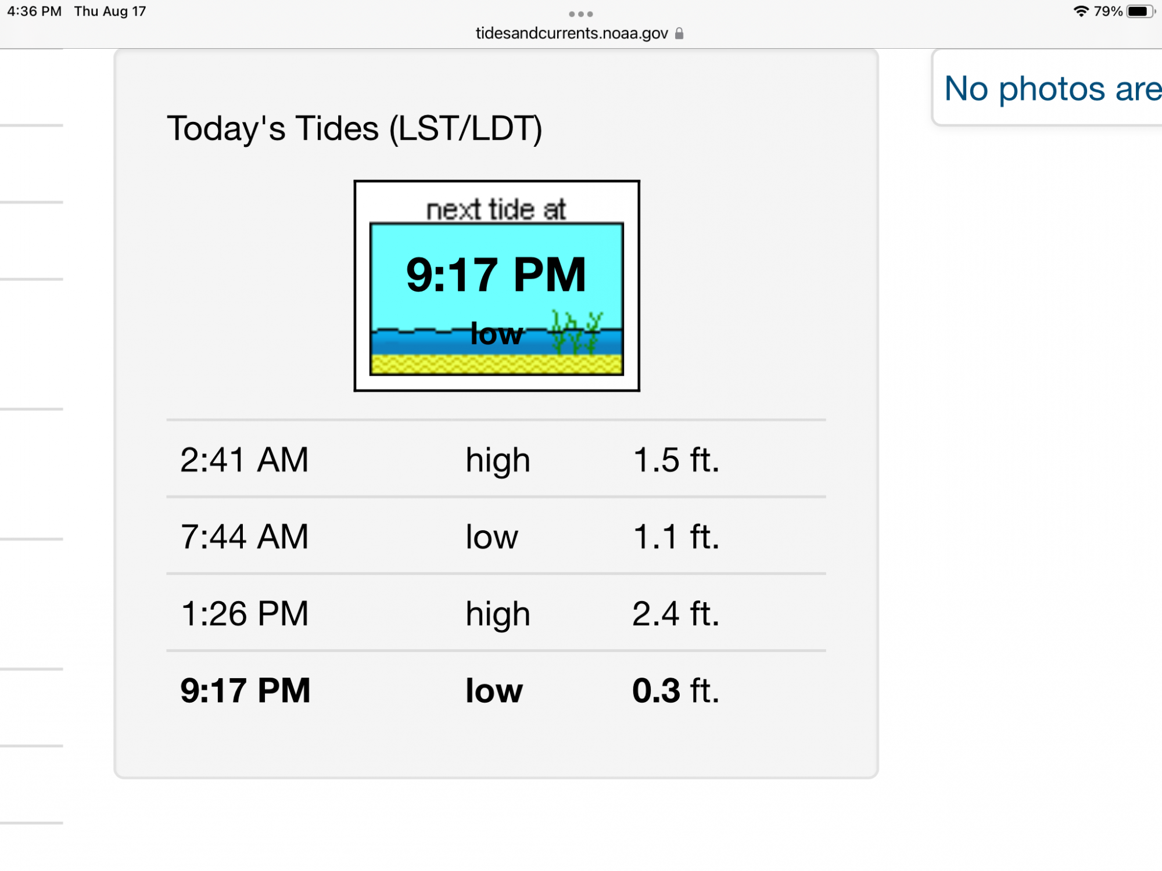Click the 0.3 ft. height value
This screenshot has height=871, width=1162.
676,690
